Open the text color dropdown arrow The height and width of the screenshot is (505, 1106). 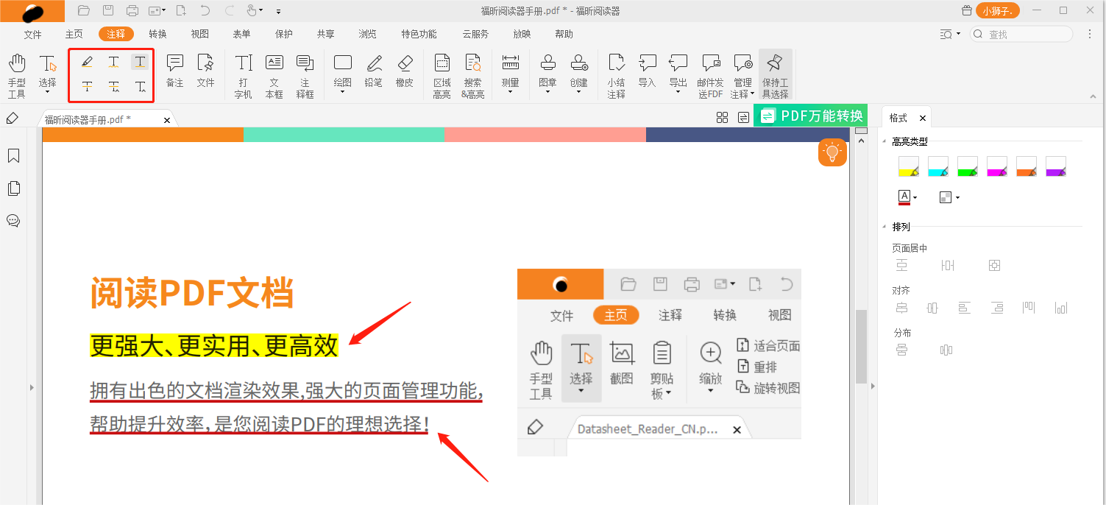click(915, 197)
